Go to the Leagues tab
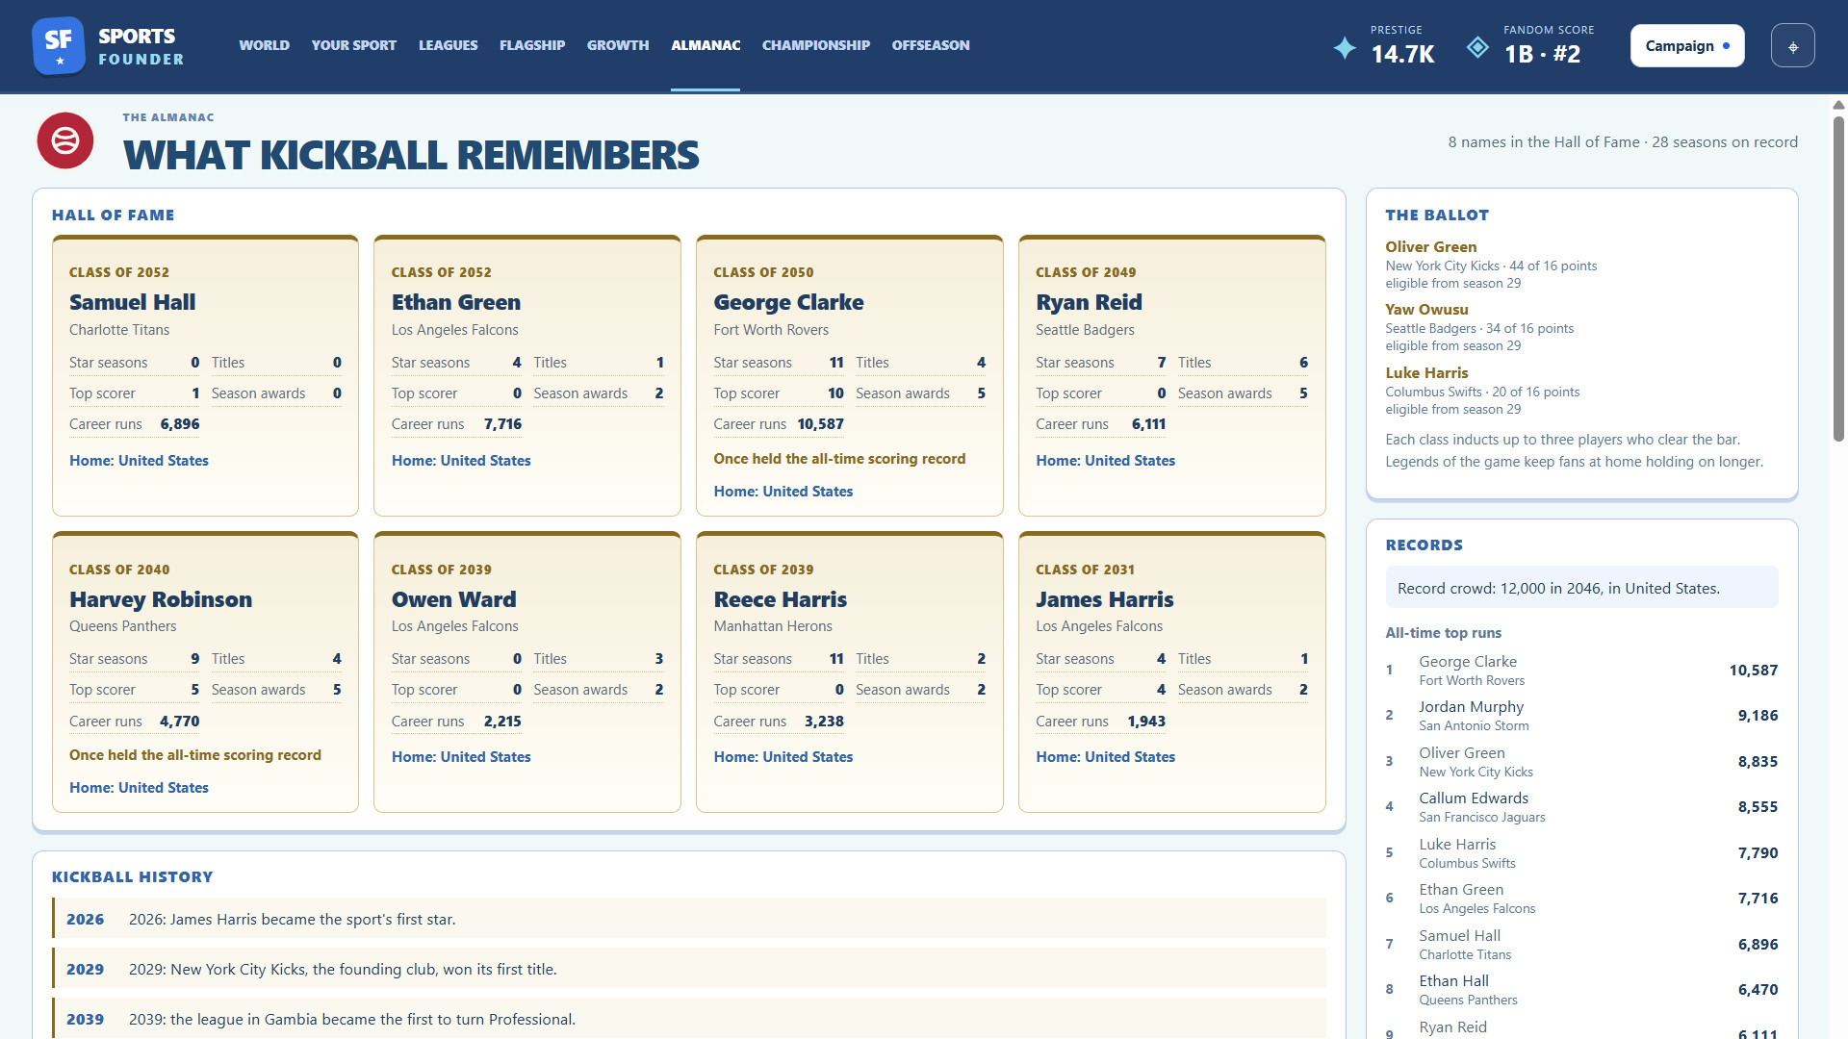The width and height of the screenshot is (1848, 1039). (x=448, y=45)
